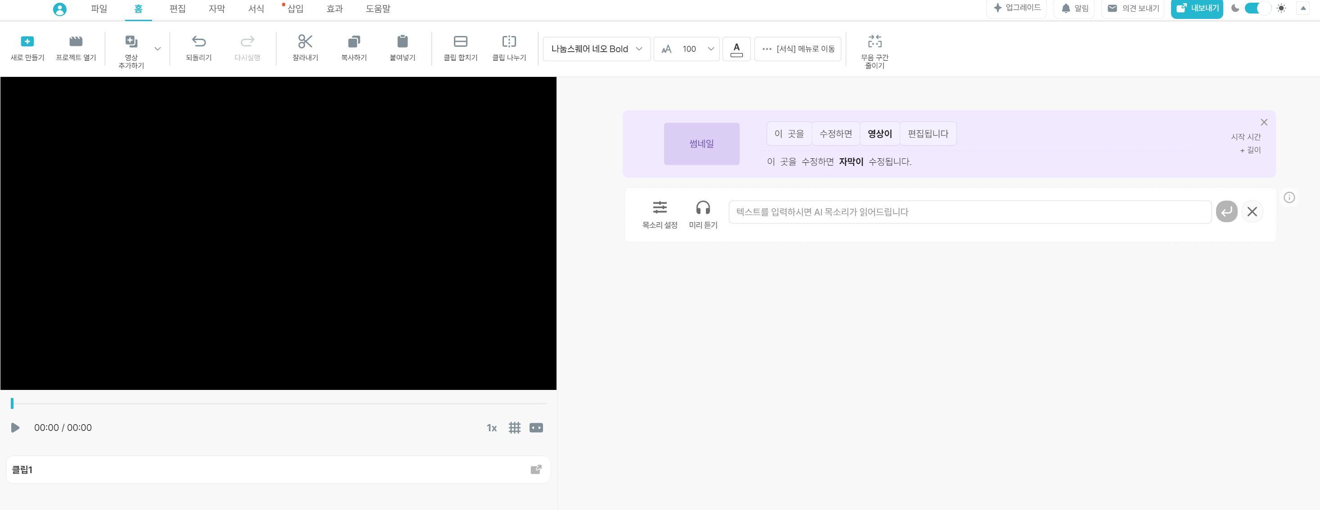Open the 도움말 tab

(378, 9)
